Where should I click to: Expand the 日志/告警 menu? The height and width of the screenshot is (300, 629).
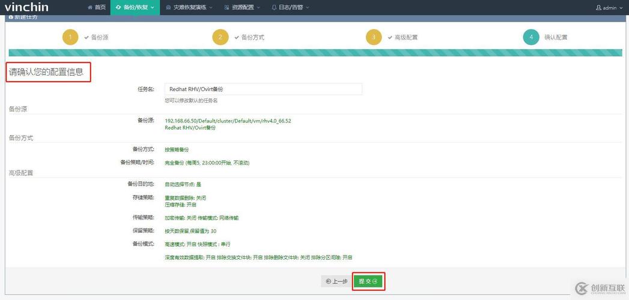pos(290,8)
